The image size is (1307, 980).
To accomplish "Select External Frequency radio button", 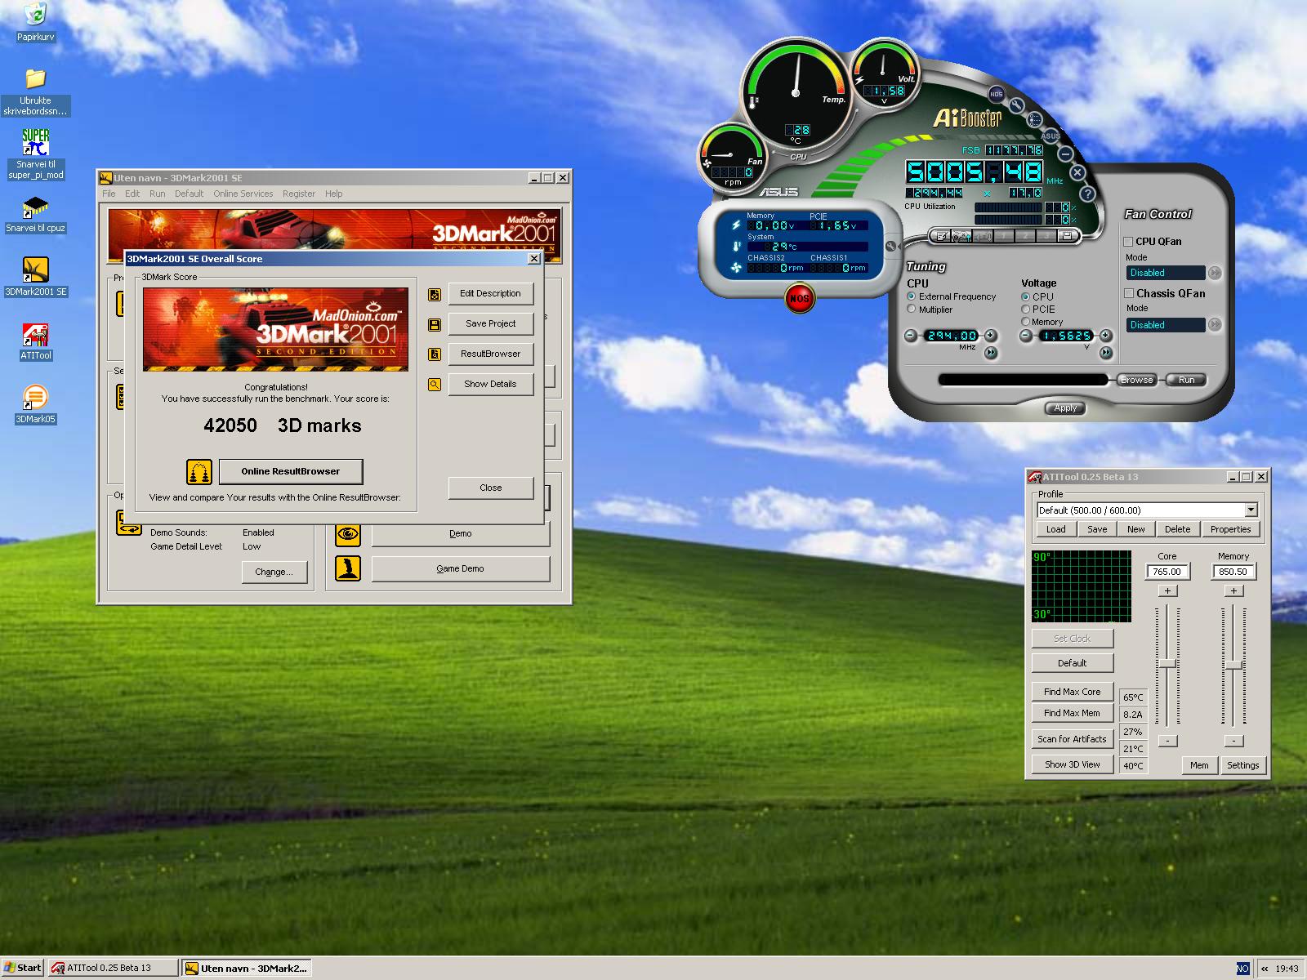I will (912, 296).
